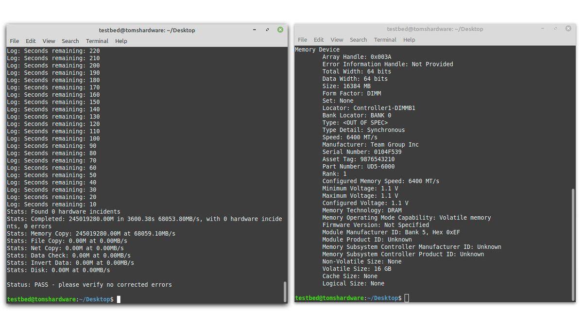Open View menu in right terminal
This screenshot has width=583, height=328.
click(x=337, y=40)
